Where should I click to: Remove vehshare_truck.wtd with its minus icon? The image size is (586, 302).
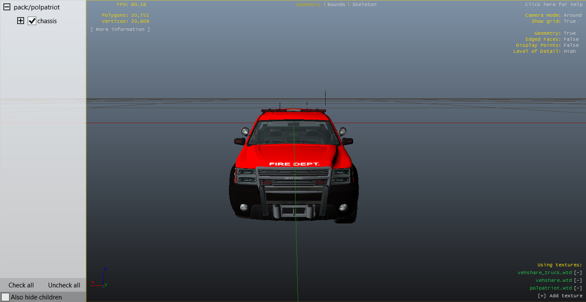pyautogui.click(x=578, y=273)
